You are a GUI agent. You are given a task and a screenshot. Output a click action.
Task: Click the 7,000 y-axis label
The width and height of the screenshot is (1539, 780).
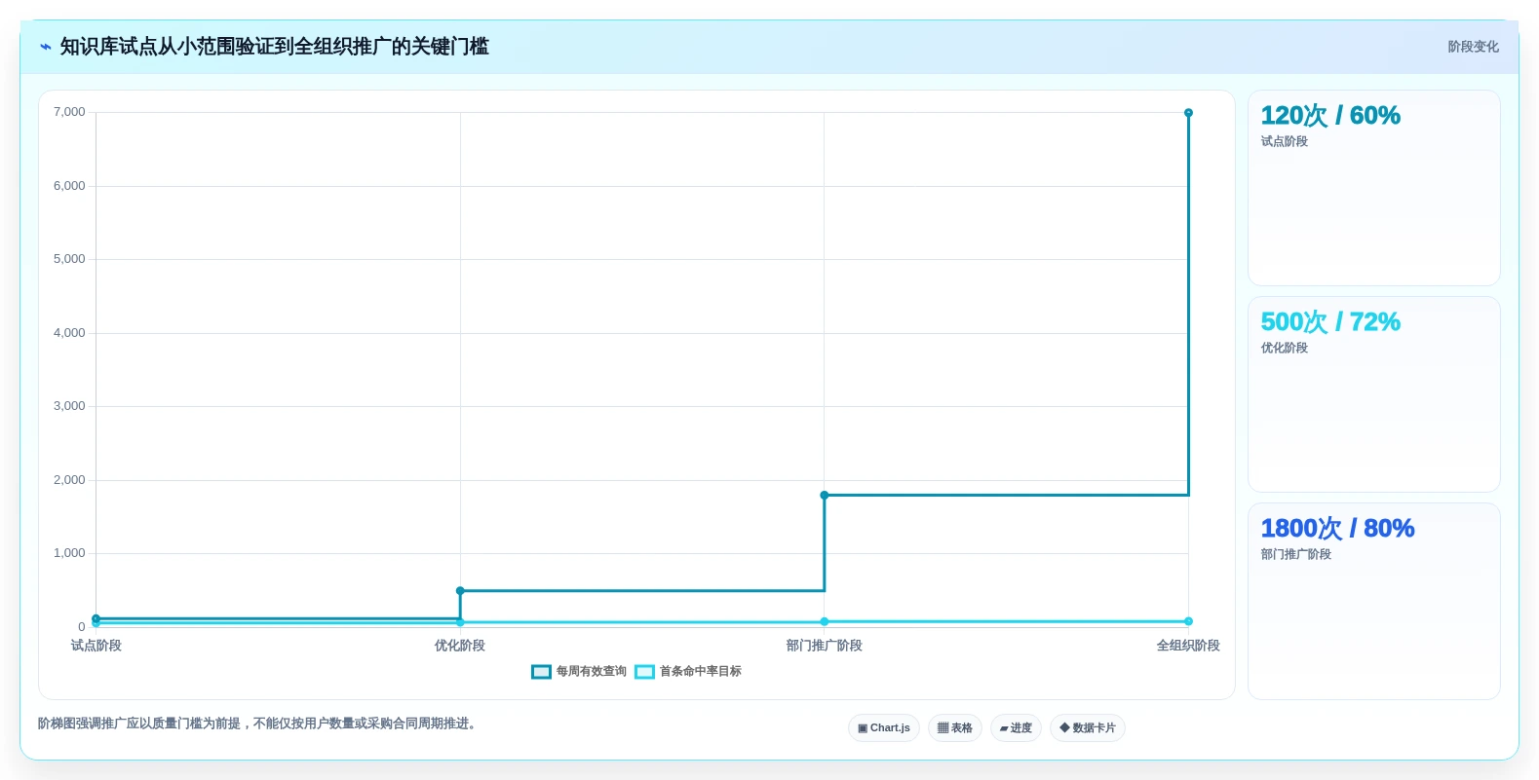69,112
